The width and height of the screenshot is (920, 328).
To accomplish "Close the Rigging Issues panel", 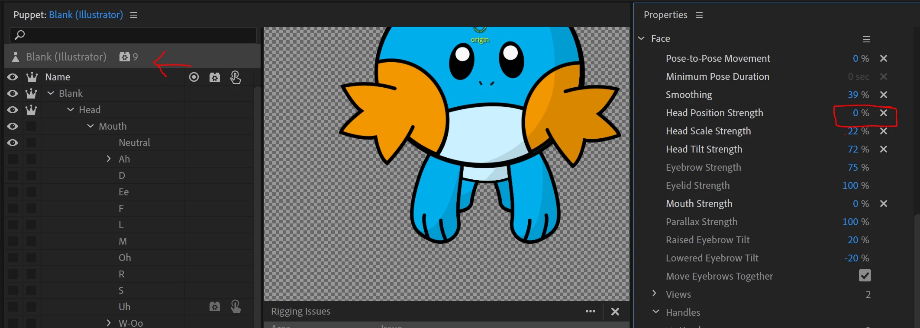I will (615, 312).
